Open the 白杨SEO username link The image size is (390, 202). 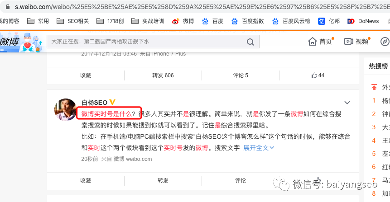click(94, 103)
